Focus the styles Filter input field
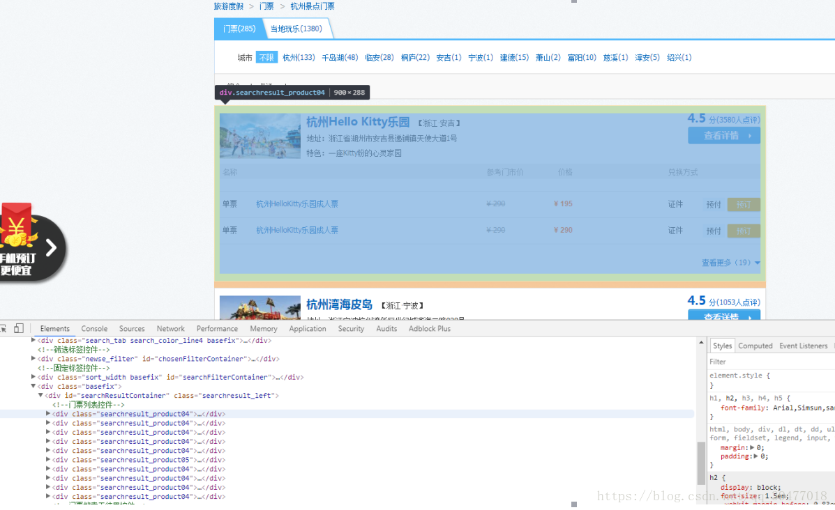The height and width of the screenshot is (510, 835). [771, 362]
